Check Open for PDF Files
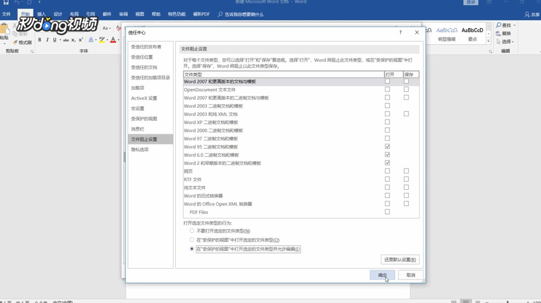 point(387,212)
